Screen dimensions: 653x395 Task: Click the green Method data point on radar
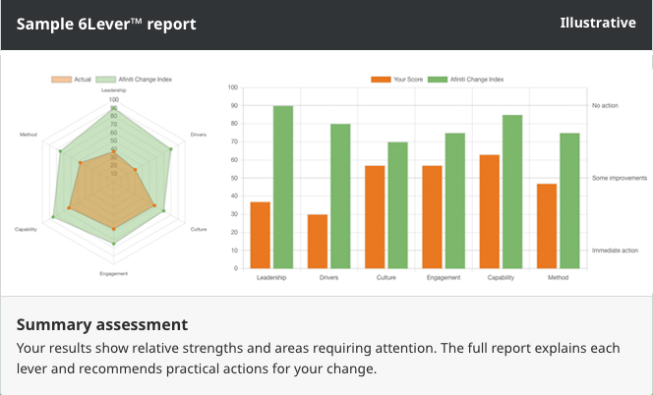(x=60, y=151)
